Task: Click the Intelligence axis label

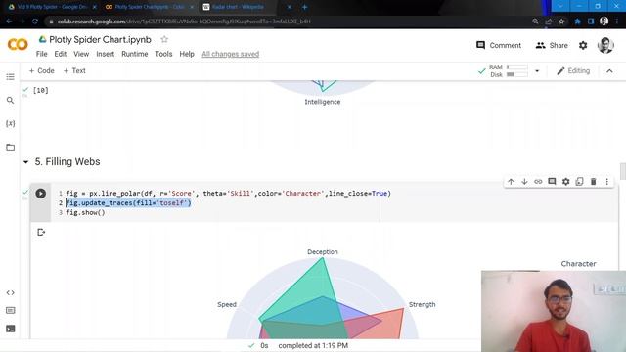Action: coord(323,102)
